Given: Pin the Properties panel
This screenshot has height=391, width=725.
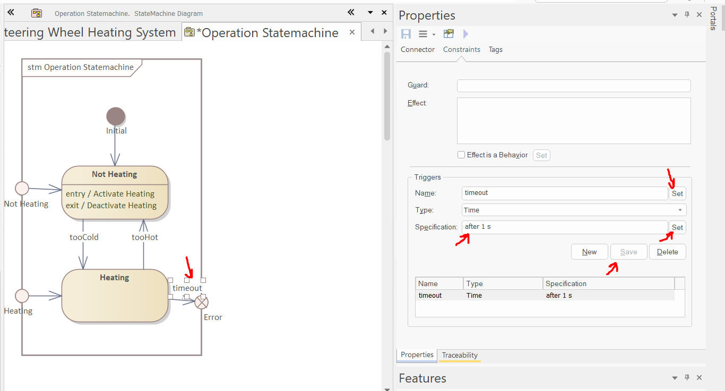Looking at the screenshot, I should click(687, 15).
